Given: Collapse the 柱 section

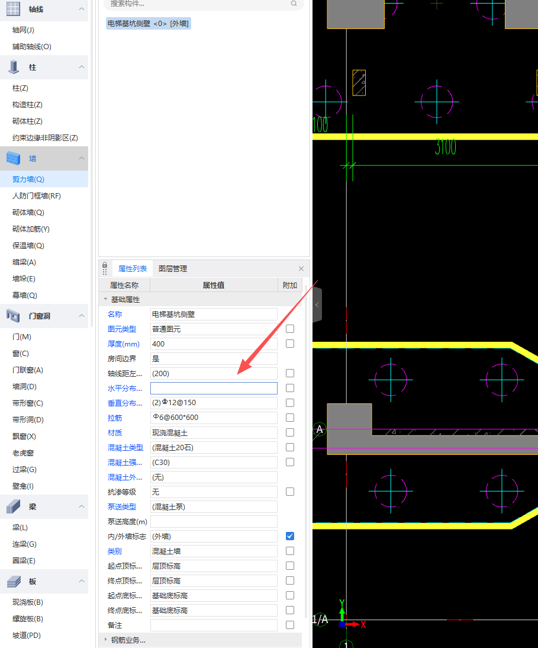Looking at the screenshot, I should pos(82,67).
